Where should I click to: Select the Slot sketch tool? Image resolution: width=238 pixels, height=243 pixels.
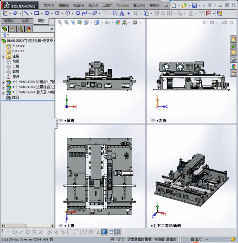(47, 13)
